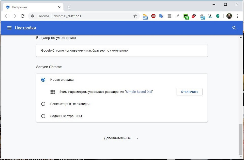Open the Настройки hamburger side menu
The width and height of the screenshot is (244, 160).
(x=9, y=28)
